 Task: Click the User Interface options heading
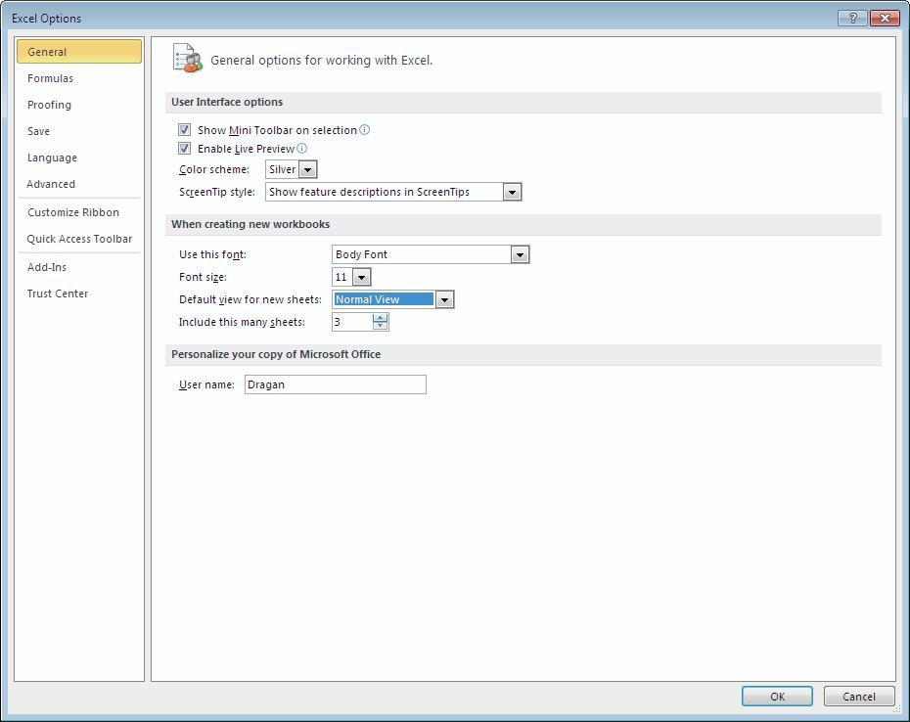(227, 102)
